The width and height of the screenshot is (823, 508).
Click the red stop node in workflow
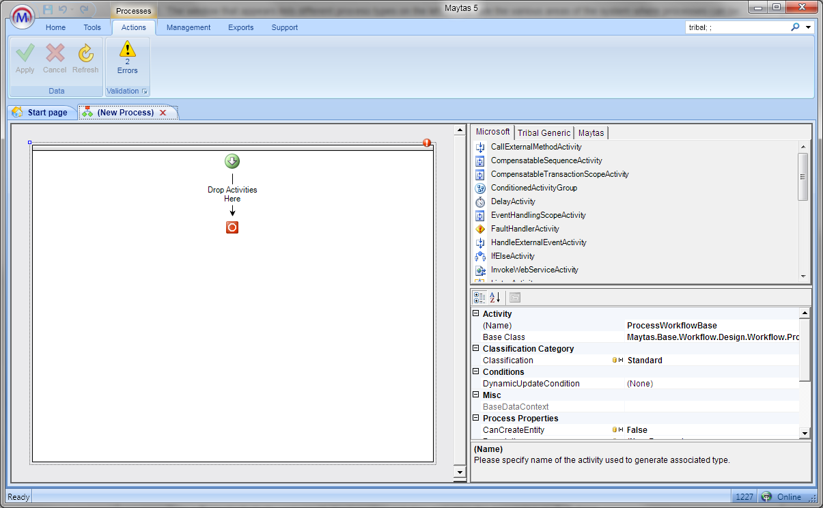pyautogui.click(x=232, y=227)
